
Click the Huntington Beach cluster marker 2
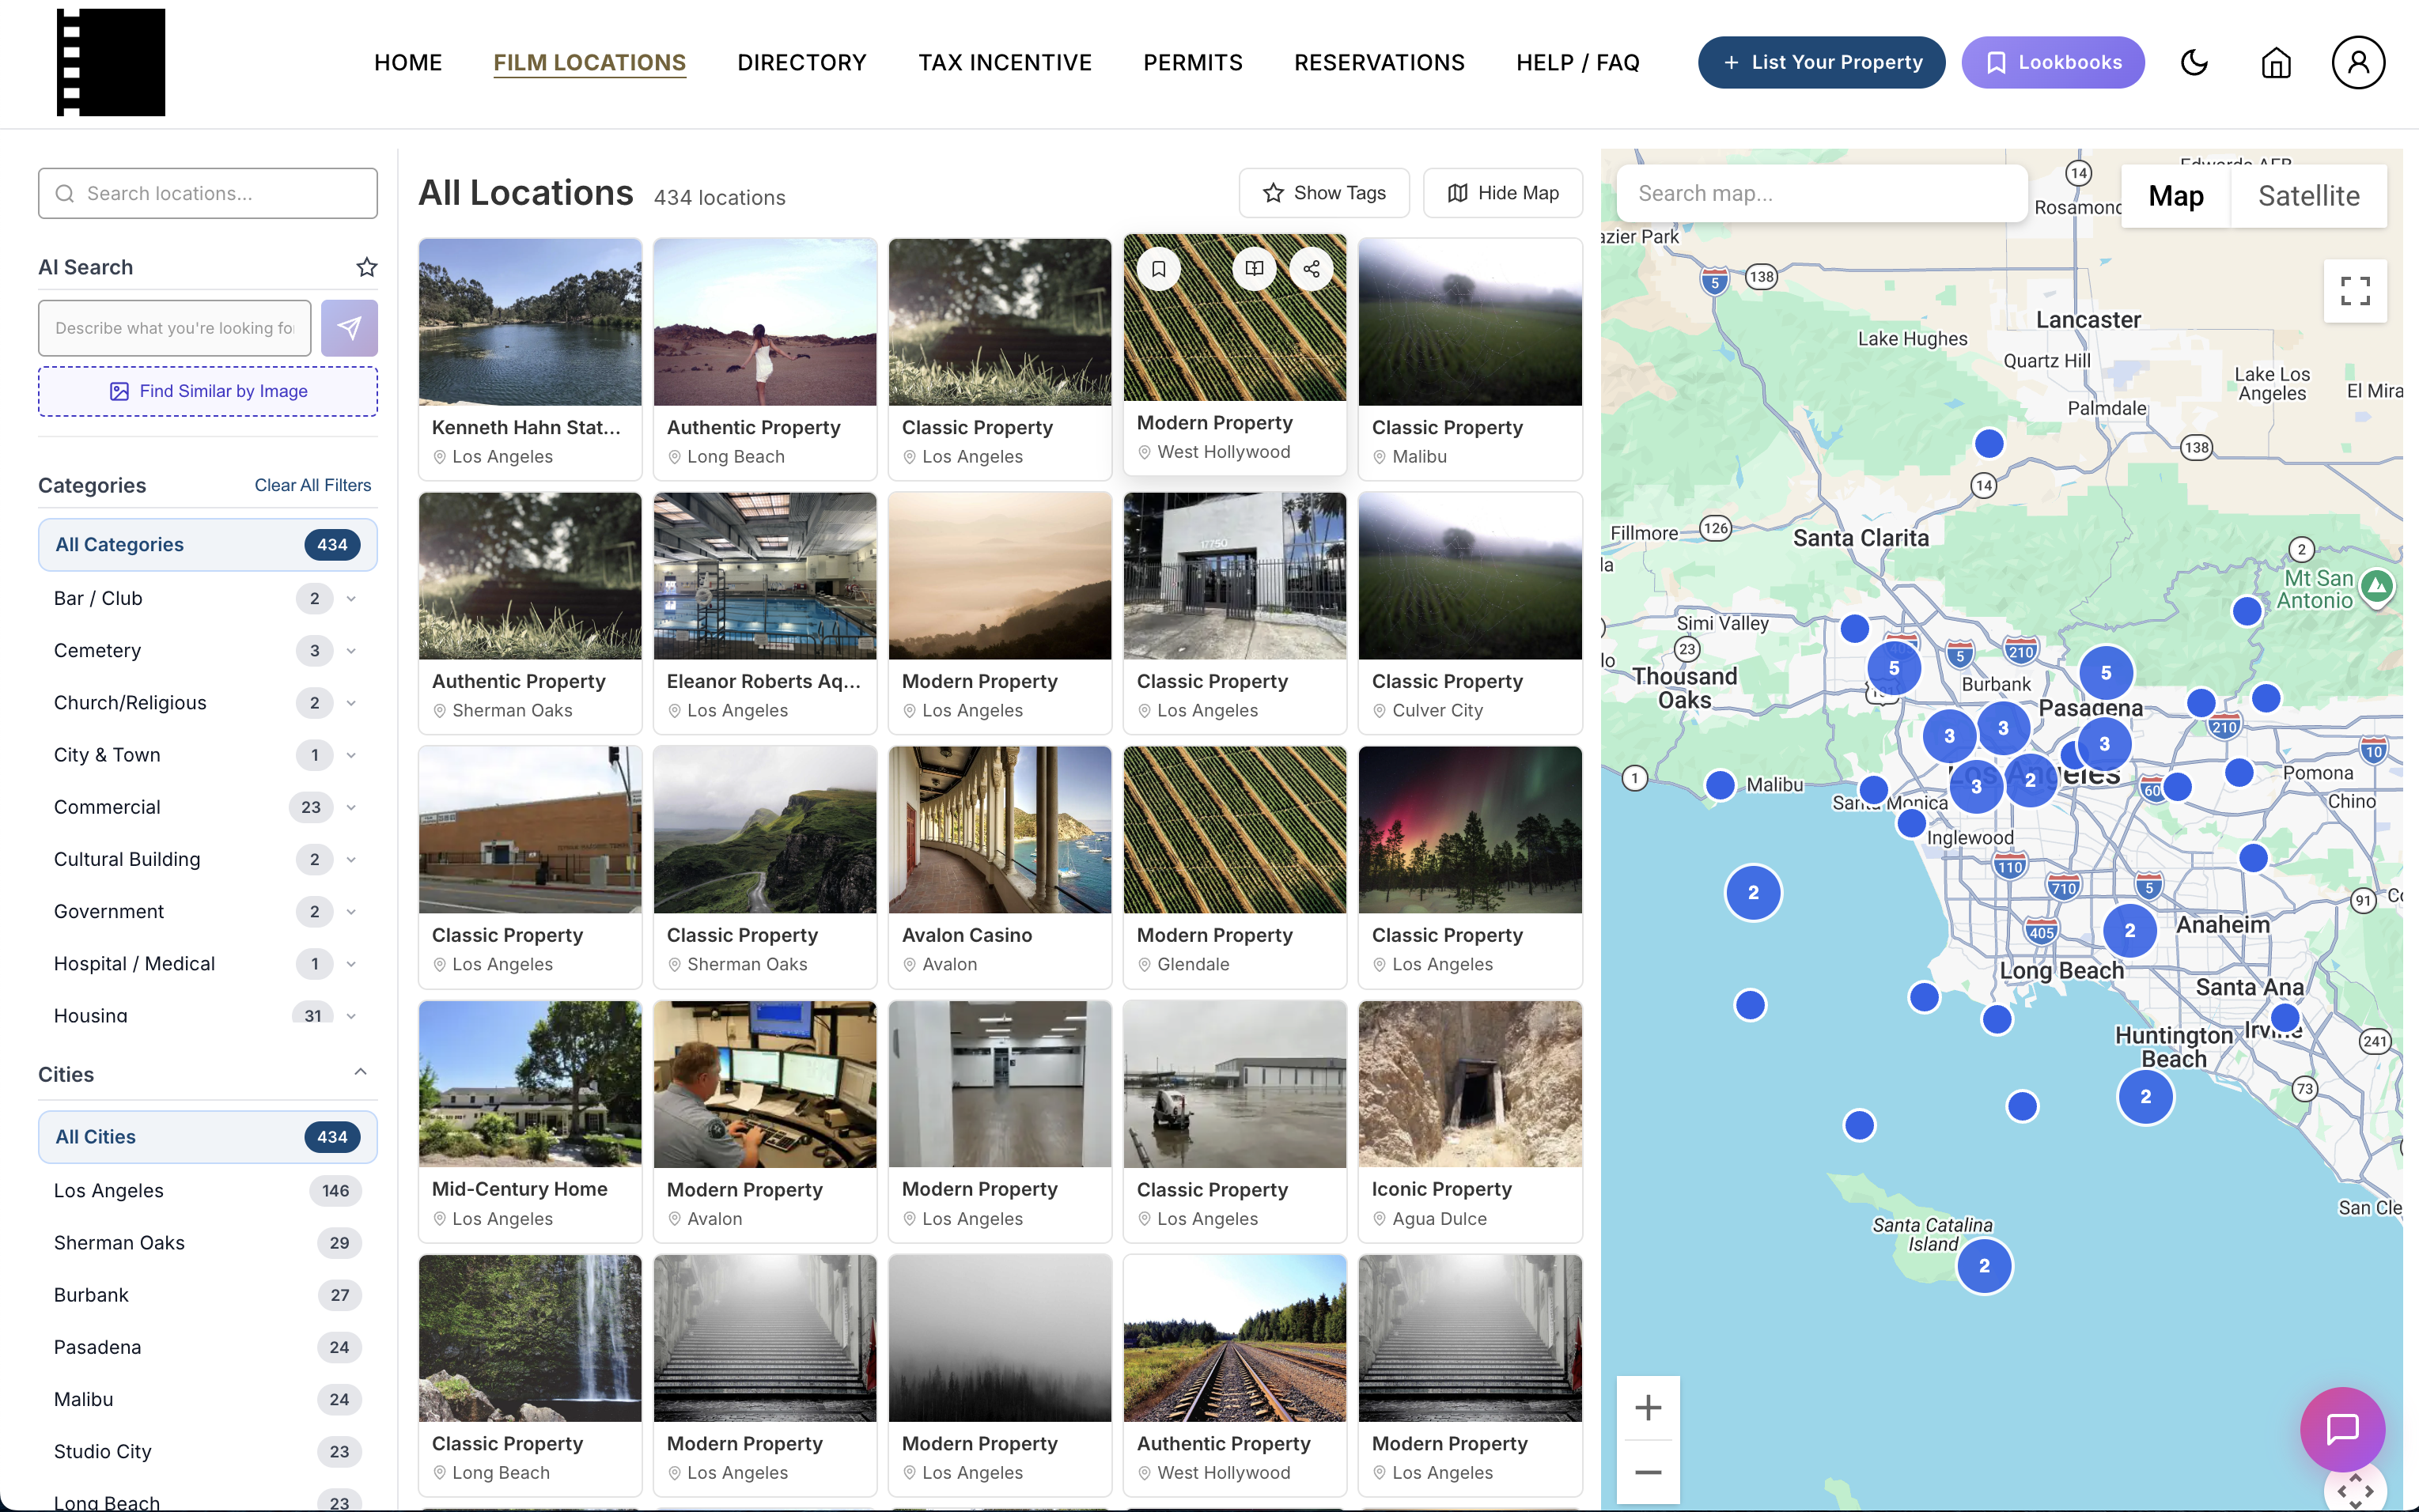point(2145,1097)
